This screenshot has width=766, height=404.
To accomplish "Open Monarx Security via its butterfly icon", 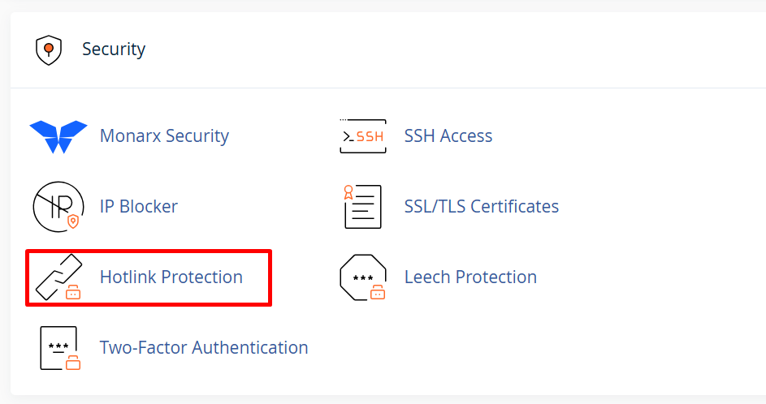I will tap(58, 136).
